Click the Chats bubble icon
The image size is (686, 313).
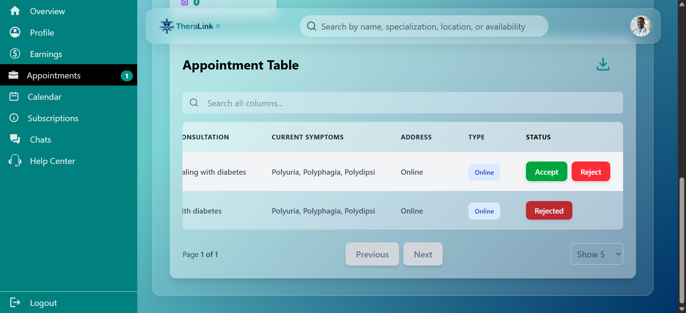pyautogui.click(x=15, y=139)
